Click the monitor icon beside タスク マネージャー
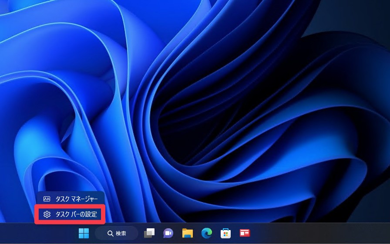 coord(47,199)
